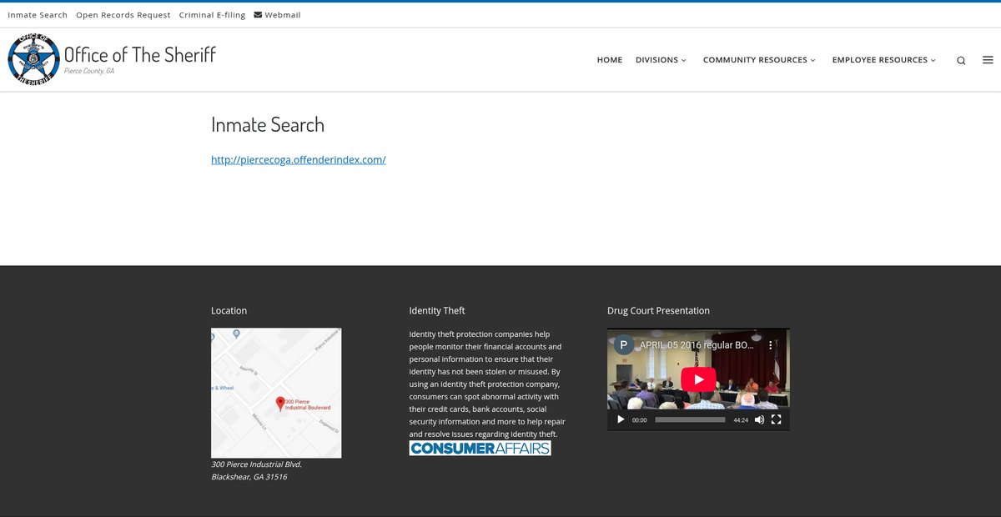Click the APRIL 05 2016 video title
This screenshot has width=1001, height=517.
coord(698,344)
